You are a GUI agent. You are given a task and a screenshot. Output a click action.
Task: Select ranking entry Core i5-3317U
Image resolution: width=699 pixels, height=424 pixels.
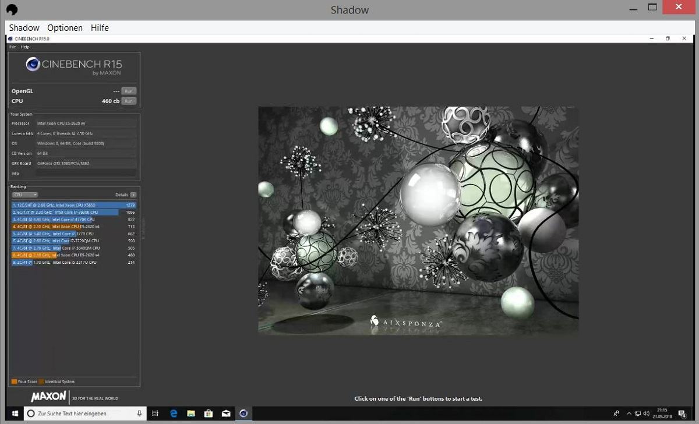(74, 262)
